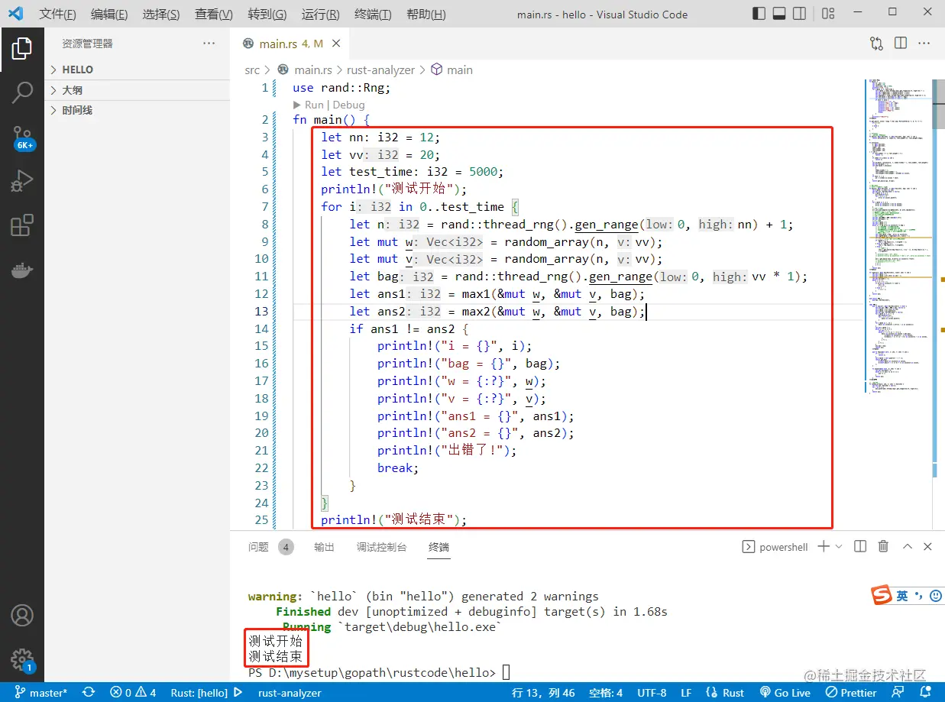Viewport: 945px width, 702px height.
Task: Expand the 大纲 outline section
Action: 138,90
